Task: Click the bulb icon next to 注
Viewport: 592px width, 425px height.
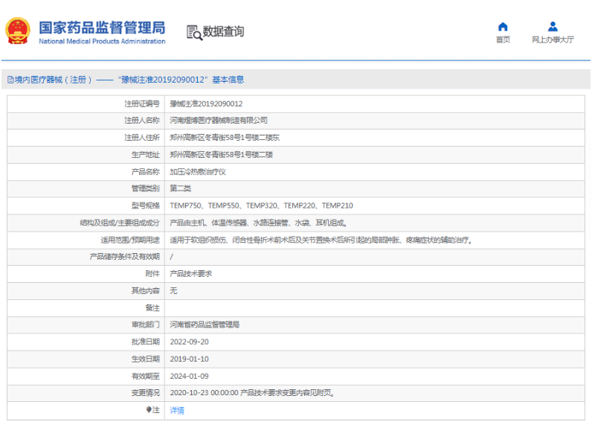Action: tap(149, 410)
